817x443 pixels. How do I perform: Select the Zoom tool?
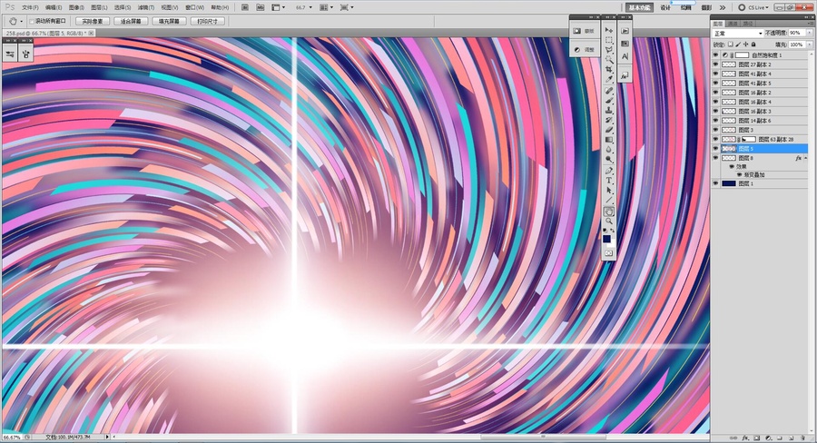click(x=608, y=221)
